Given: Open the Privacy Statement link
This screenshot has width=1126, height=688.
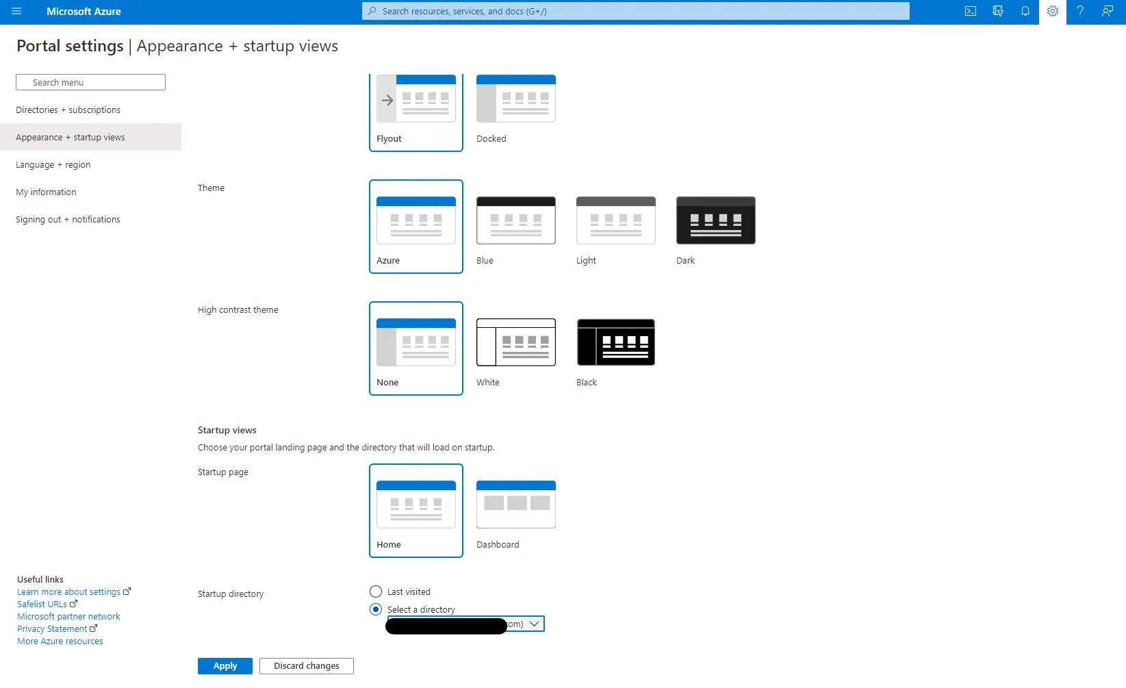Looking at the screenshot, I should 57,629.
